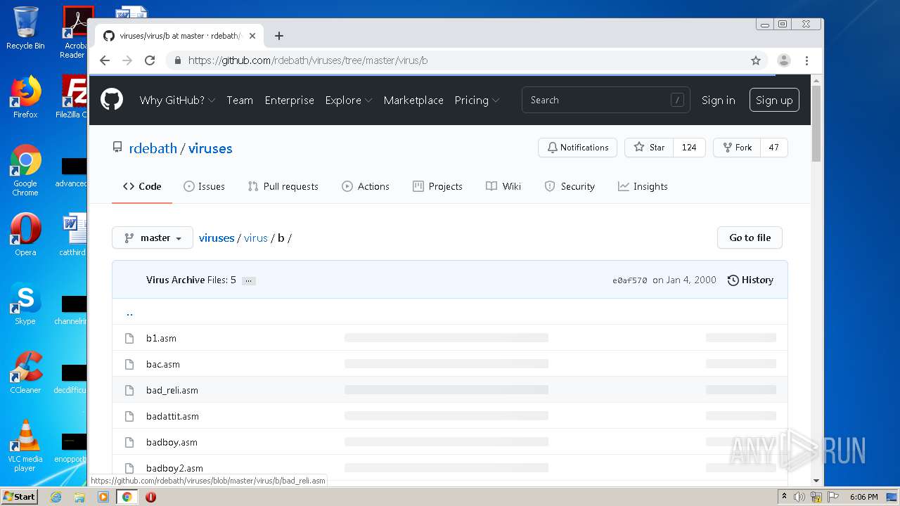Expand the Pricing dropdown
900x506 pixels.
(477, 100)
